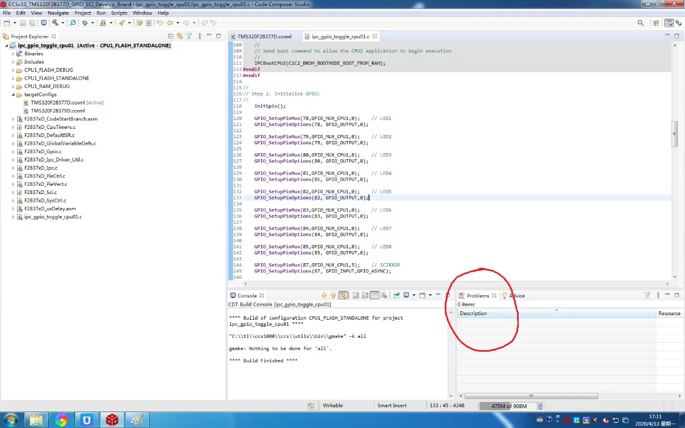Screen dimensions: 685x428
Task: Switch to the TMS320F28377D.ccxml editor tab
Action: [265, 36]
